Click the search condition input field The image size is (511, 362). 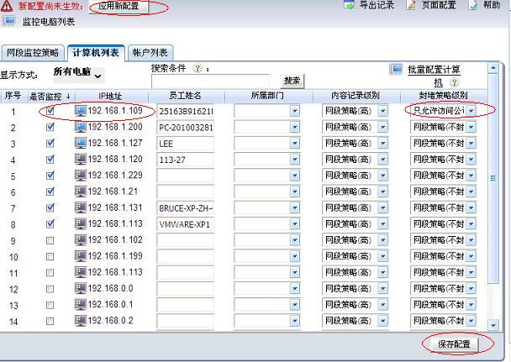[215, 81]
